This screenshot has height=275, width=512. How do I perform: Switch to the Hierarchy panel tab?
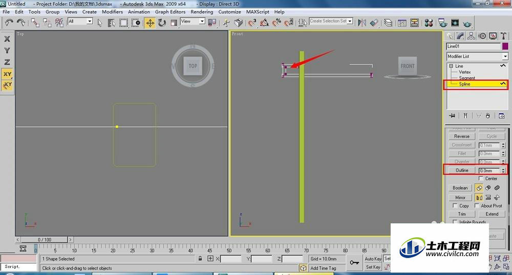pyautogui.click(x=471, y=36)
